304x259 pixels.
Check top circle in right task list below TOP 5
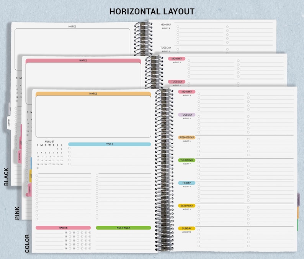point(97,176)
